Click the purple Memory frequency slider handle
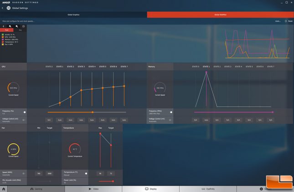 pyautogui.click(x=273, y=112)
